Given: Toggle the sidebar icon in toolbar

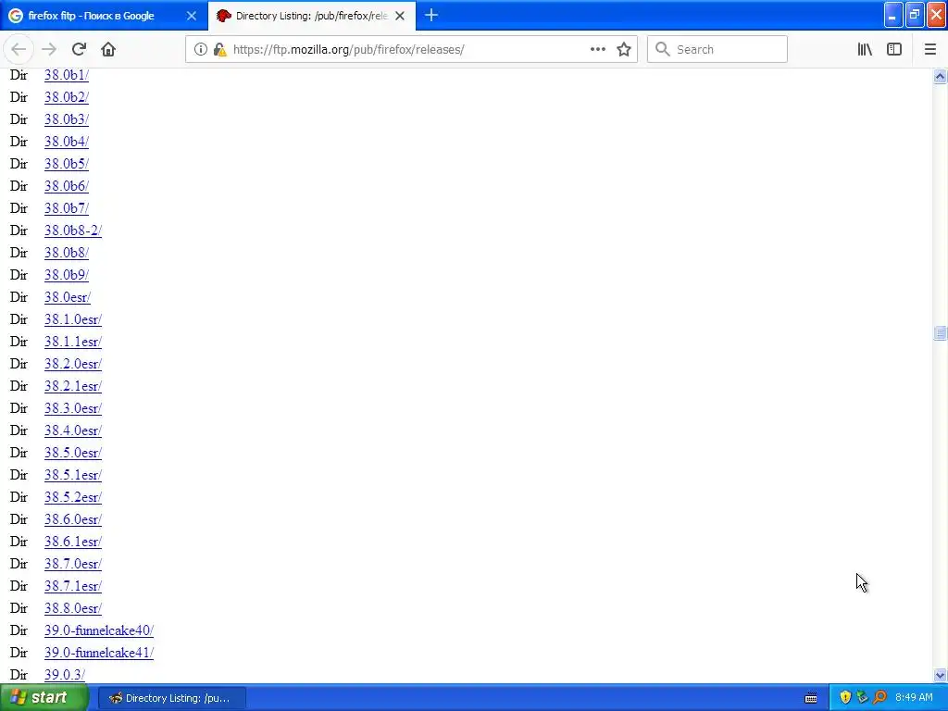Looking at the screenshot, I should coord(894,50).
